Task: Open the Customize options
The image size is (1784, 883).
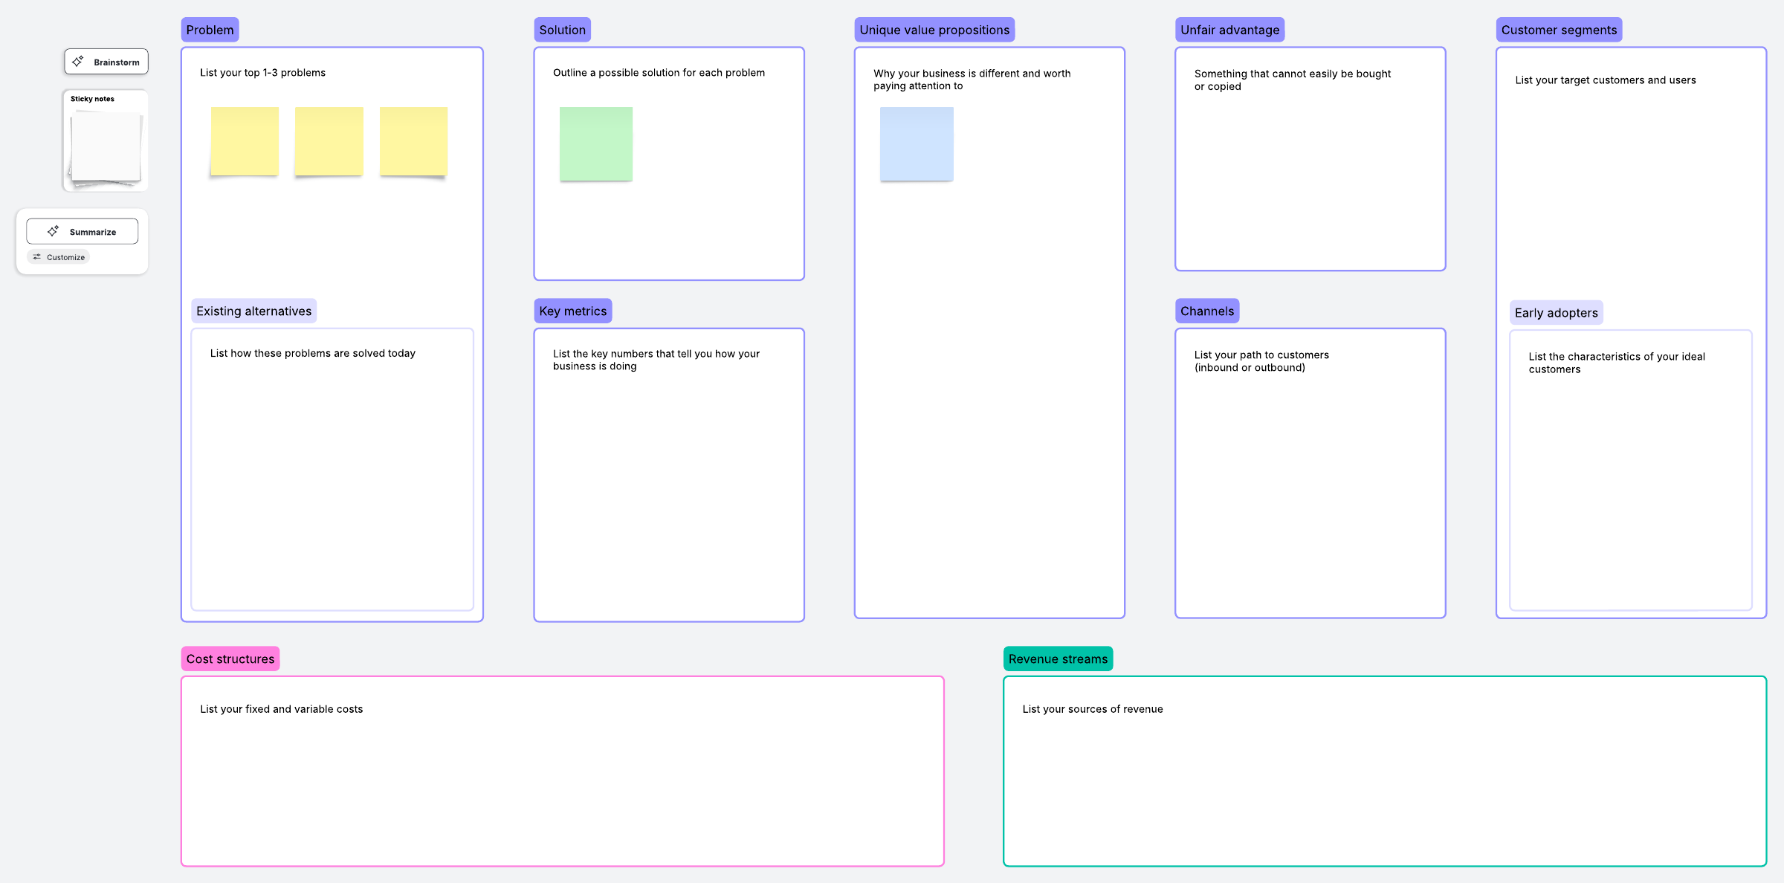Action: pyautogui.click(x=59, y=257)
